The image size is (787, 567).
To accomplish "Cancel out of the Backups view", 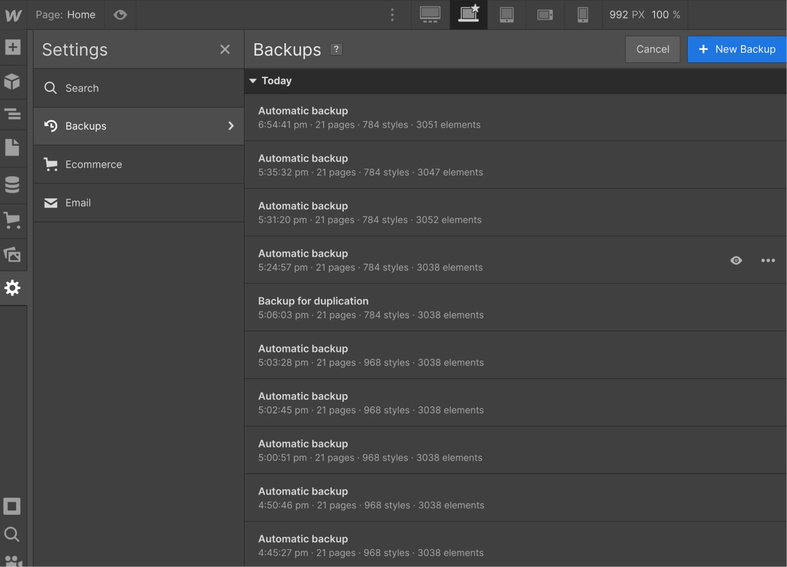I will tap(652, 49).
